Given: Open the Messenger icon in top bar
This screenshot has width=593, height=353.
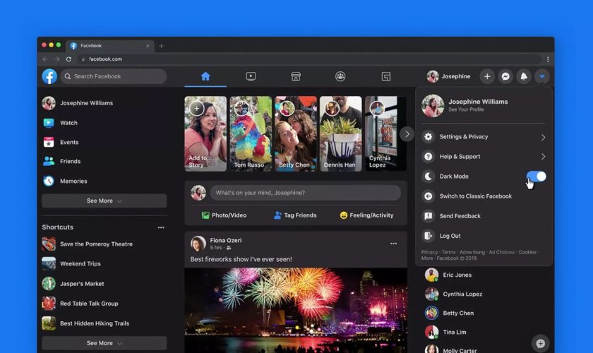Looking at the screenshot, I should 505,76.
